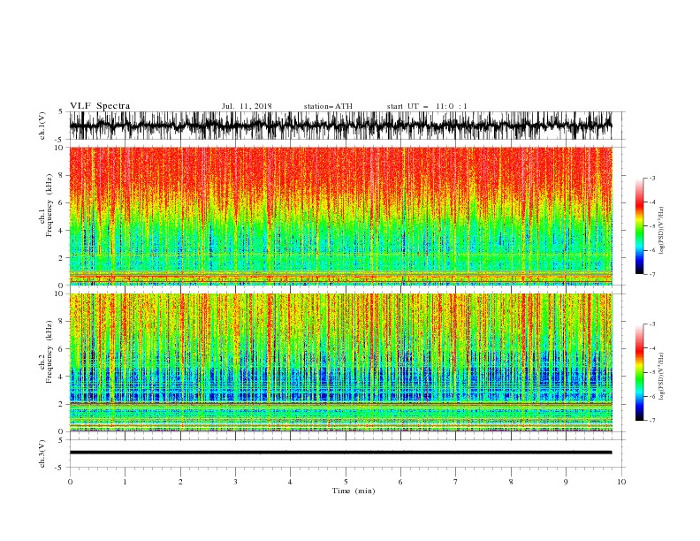Click the flat ch.3 waveform trace
The image size is (700, 541).
[340, 453]
